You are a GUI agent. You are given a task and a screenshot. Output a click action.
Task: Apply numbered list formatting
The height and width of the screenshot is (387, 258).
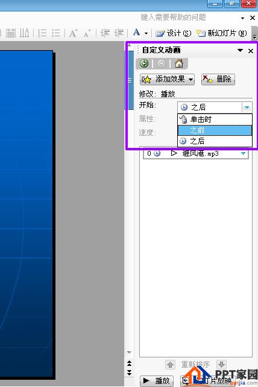click(x=42, y=33)
